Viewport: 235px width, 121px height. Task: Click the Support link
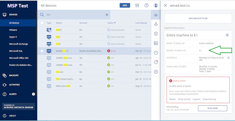(196, 99)
